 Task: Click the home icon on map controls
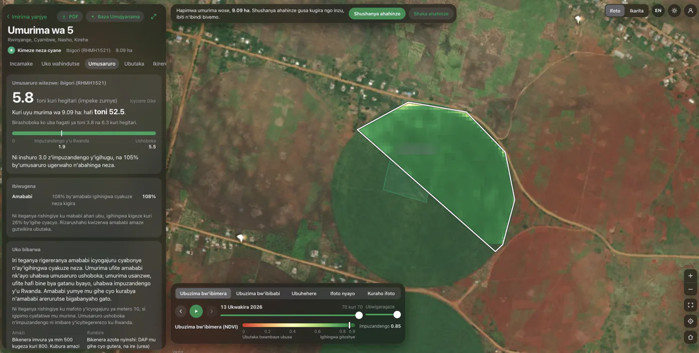(x=691, y=337)
